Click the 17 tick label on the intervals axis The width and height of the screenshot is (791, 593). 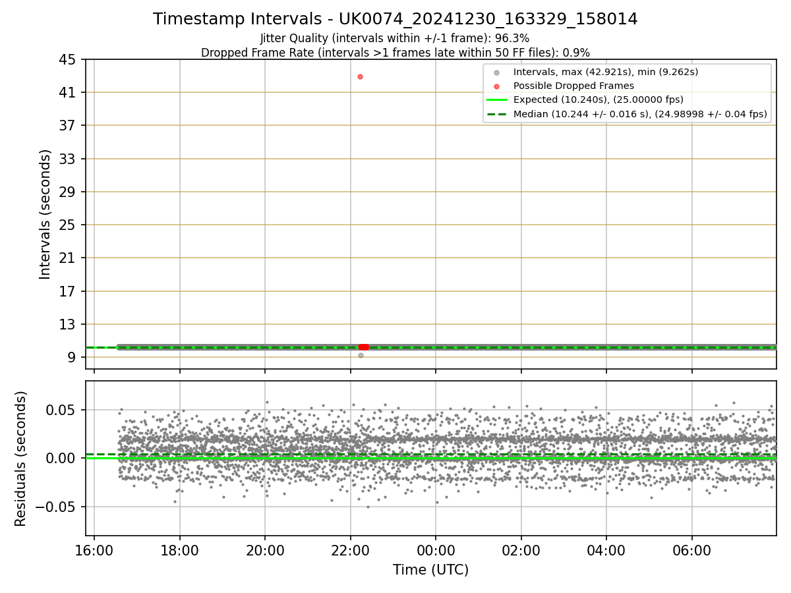tap(69, 291)
